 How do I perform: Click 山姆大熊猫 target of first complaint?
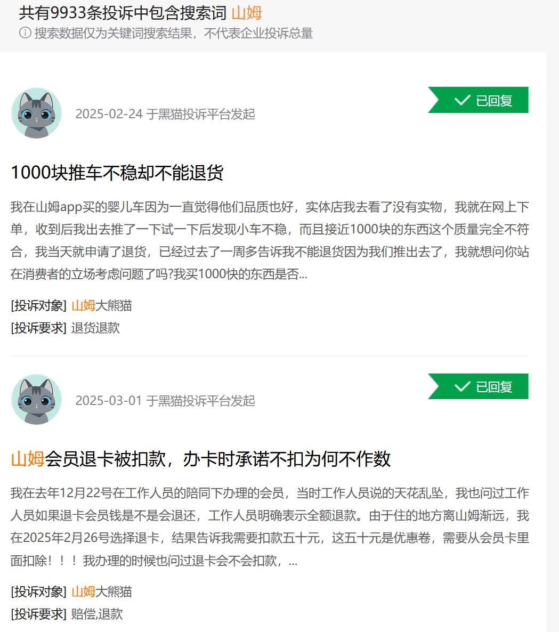point(102,305)
